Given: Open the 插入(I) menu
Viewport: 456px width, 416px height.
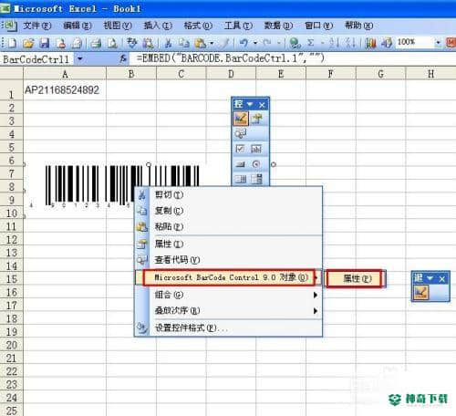Looking at the screenshot, I should coord(158,26).
